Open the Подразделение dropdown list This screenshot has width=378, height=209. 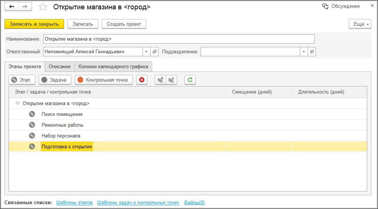(x=304, y=51)
